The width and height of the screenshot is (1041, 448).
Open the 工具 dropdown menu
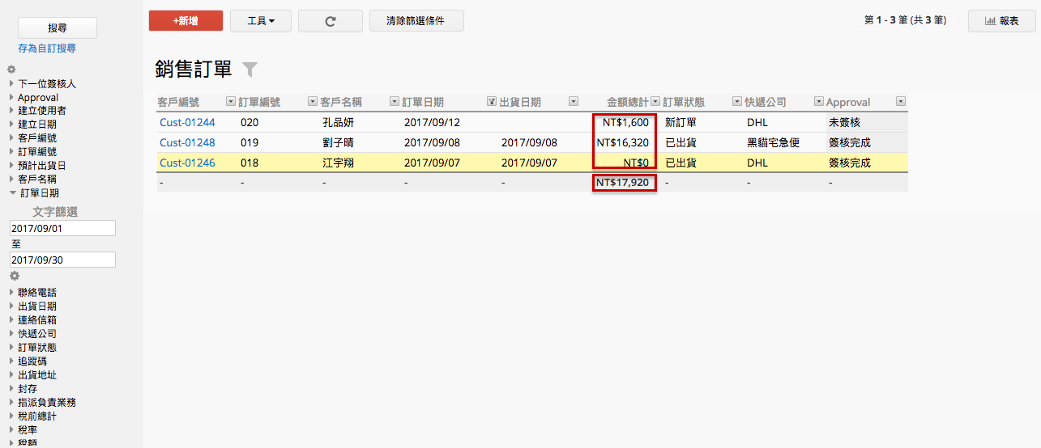tap(261, 21)
